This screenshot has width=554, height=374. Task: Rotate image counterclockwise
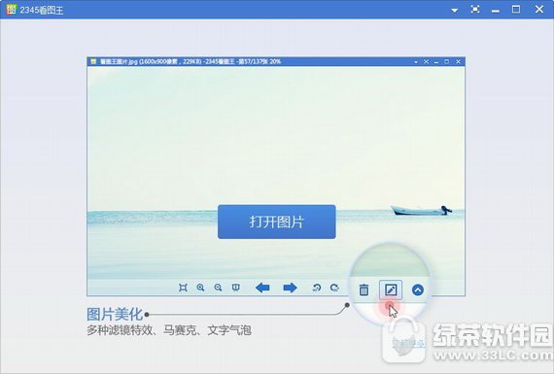(x=316, y=288)
